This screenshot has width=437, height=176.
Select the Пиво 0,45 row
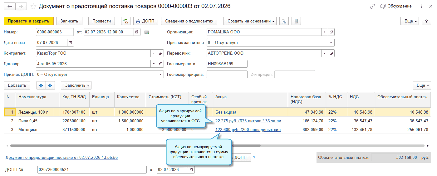218,121
